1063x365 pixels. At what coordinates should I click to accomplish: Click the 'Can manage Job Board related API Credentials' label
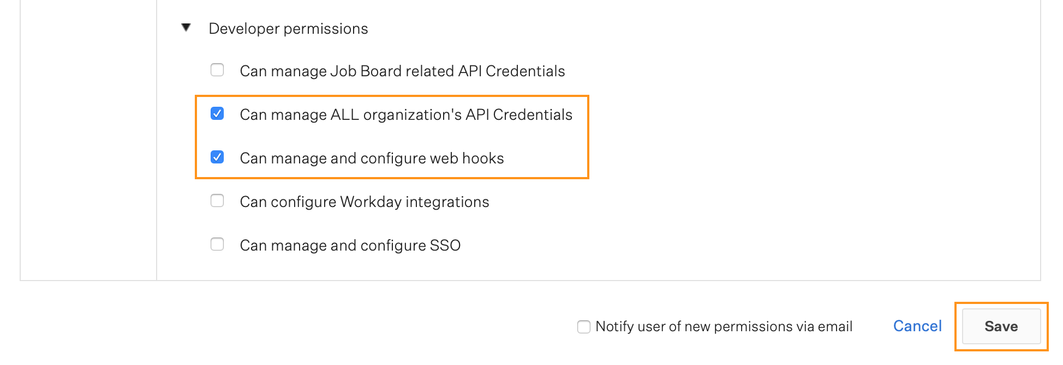[x=402, y=71]
